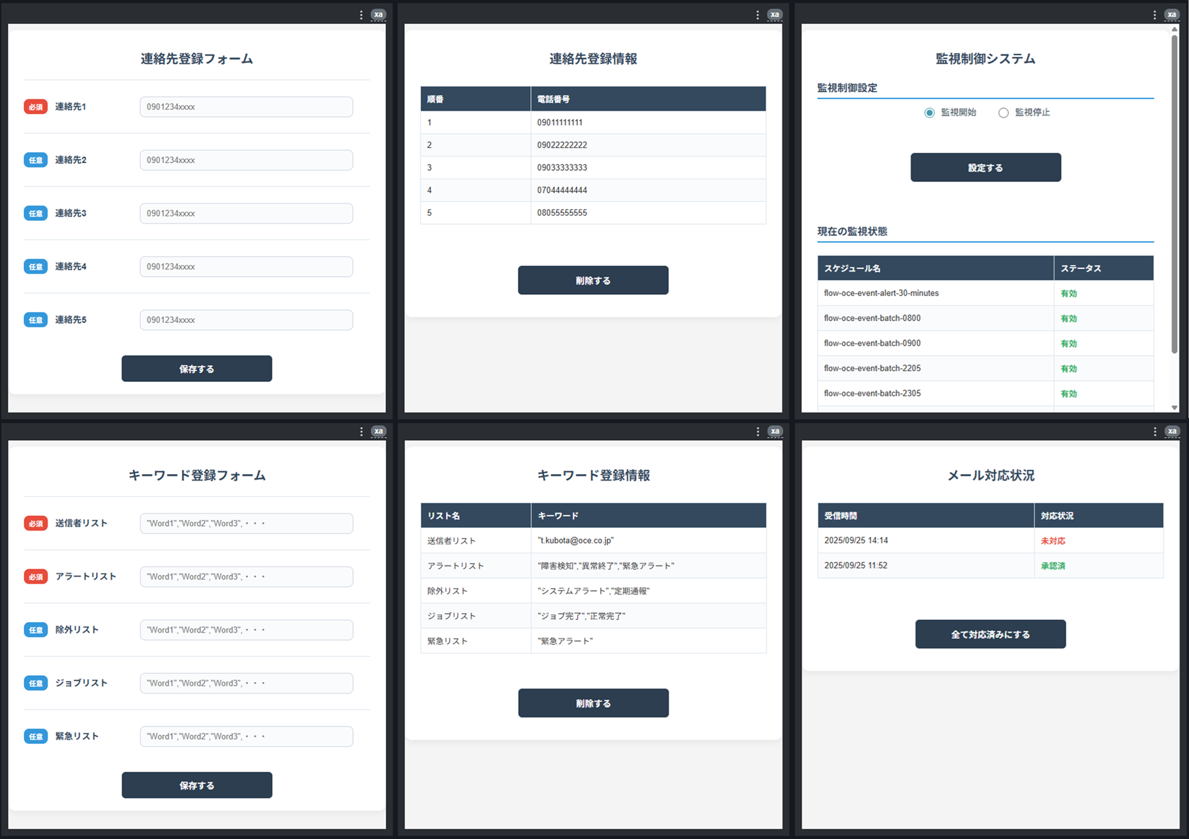Screen dimensions: 1189x839
Task: Select the 監視開始 radio button
Action: click(929, 113)
